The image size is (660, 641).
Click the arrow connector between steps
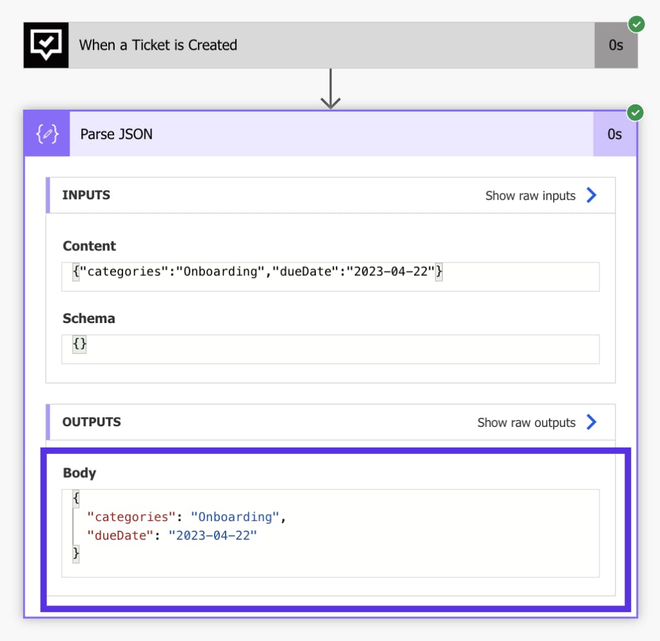coord(331,89)
